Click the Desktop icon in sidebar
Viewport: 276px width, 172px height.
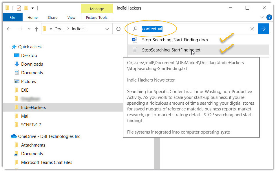(17, 55)
